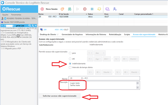Switch to the Scripts tab

pos(127,35)
